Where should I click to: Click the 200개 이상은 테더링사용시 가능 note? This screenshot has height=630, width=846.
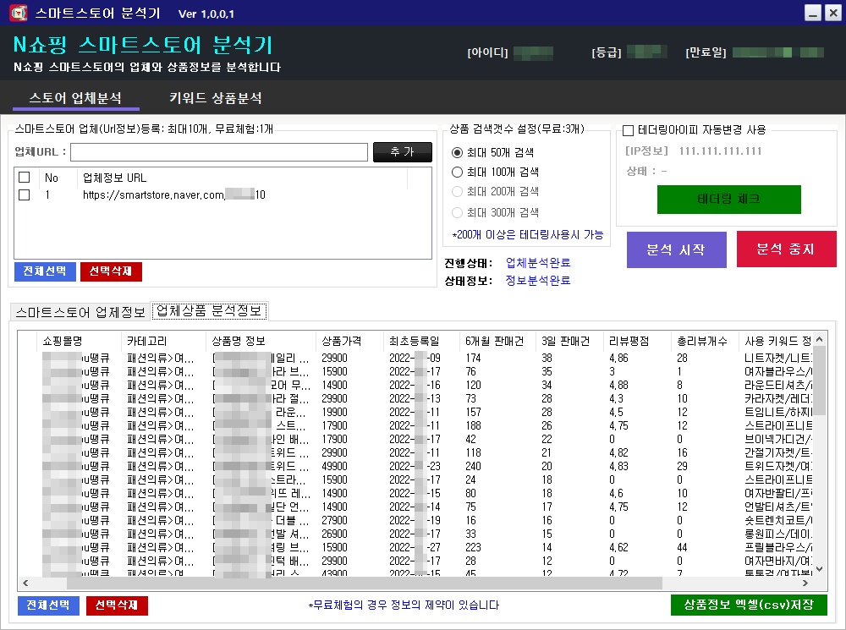coord(528,234)
